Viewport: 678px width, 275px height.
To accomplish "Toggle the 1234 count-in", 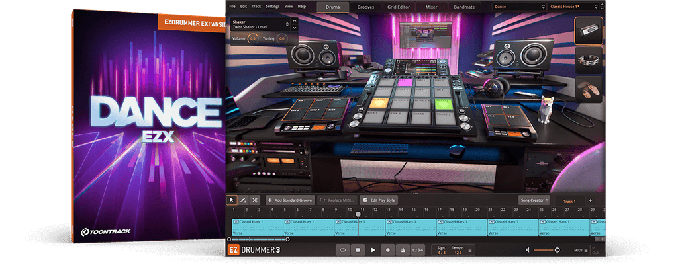I will (x=418, y=249).
